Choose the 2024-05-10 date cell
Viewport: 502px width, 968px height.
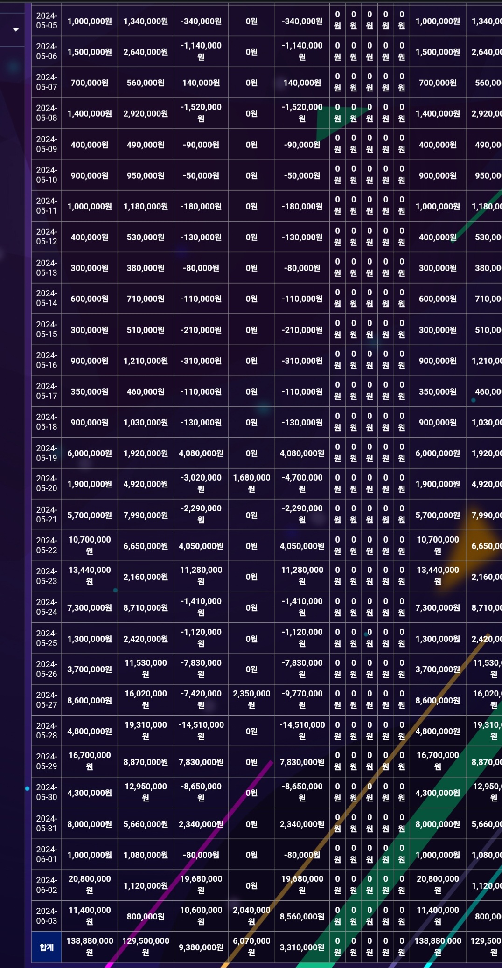click(47, 175)
